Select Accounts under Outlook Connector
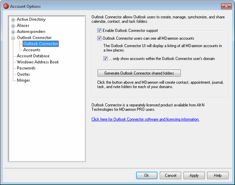The width and height of the screenshot is (235, 185). pos(32,50)
